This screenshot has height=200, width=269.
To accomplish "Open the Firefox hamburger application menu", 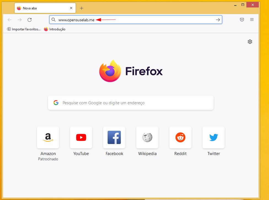I will pos(252,20).
